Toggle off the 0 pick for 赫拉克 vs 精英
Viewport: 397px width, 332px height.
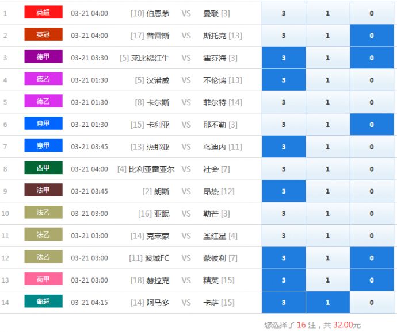click(371, 280)
